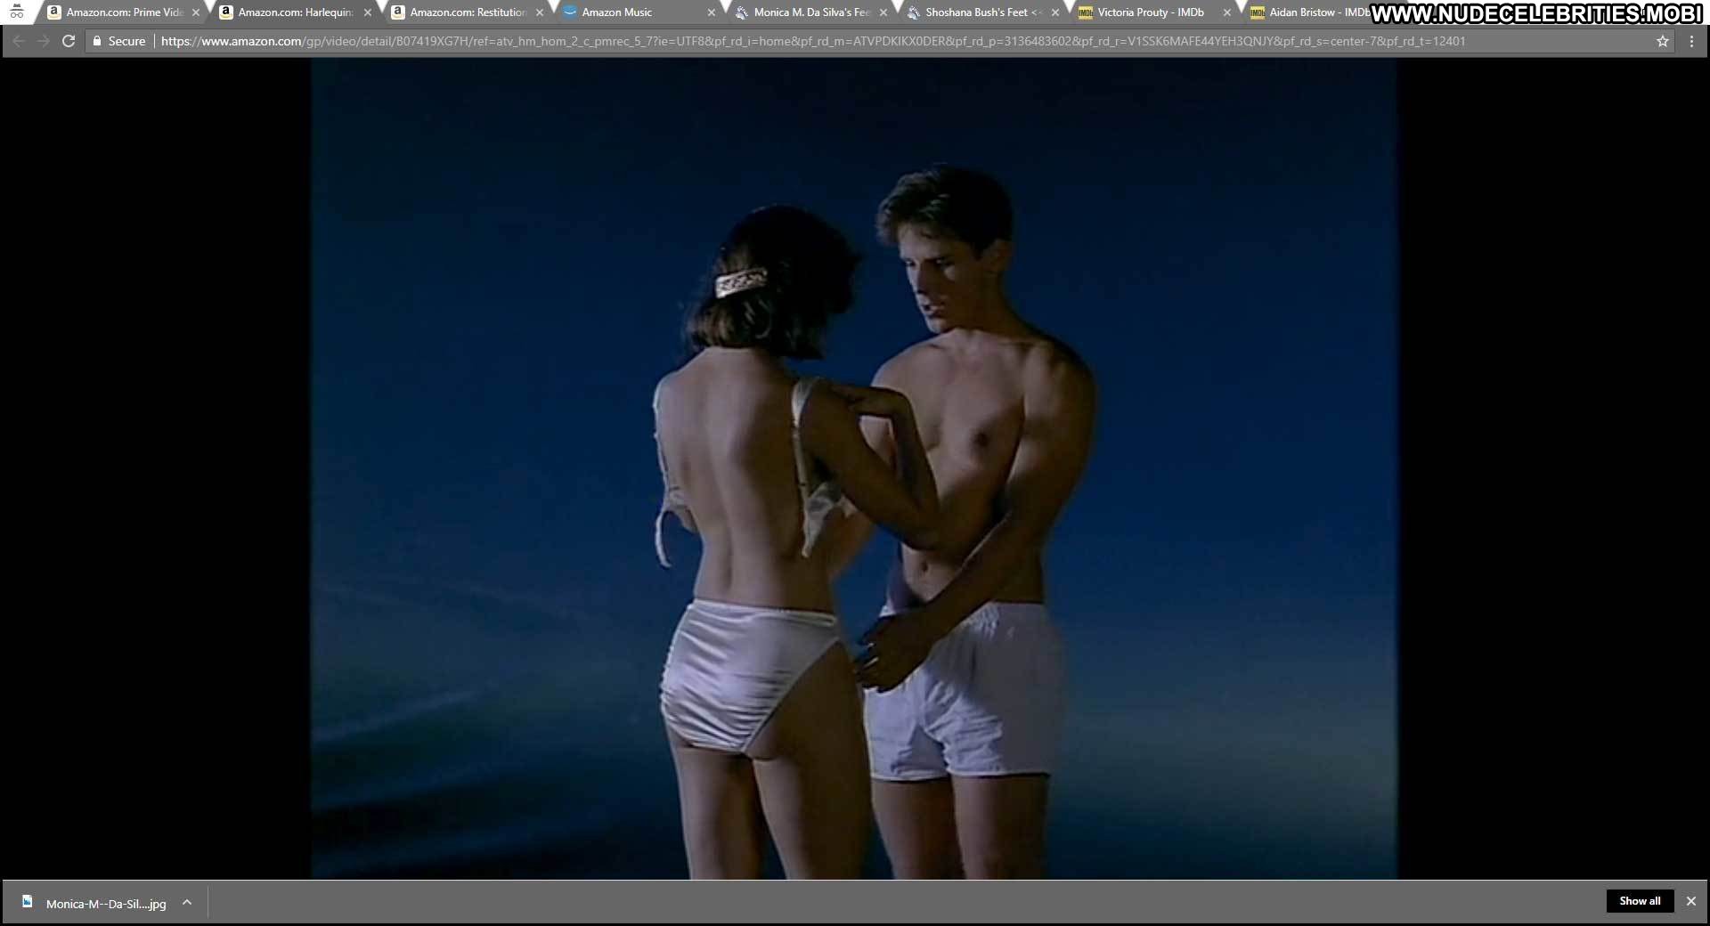Open the Amazon.com: Restitution tab
The height and width of the screenshot is (926, 1710).
coord(468,12)
